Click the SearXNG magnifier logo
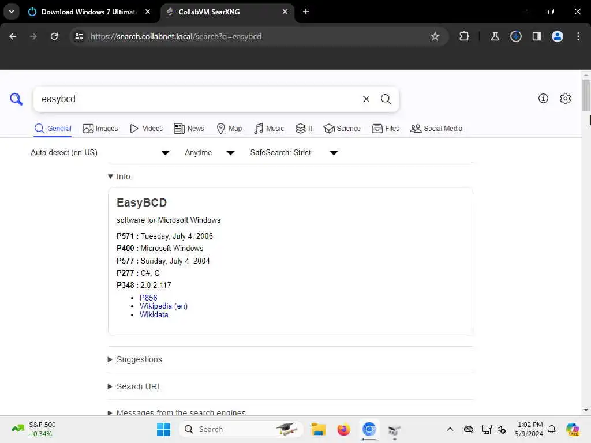The height and width of the screenshot is (443, 591). [16, 99]
